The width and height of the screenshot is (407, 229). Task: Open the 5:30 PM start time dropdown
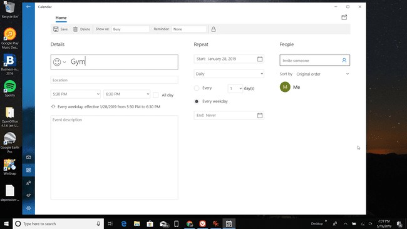(x=76, y=94)
